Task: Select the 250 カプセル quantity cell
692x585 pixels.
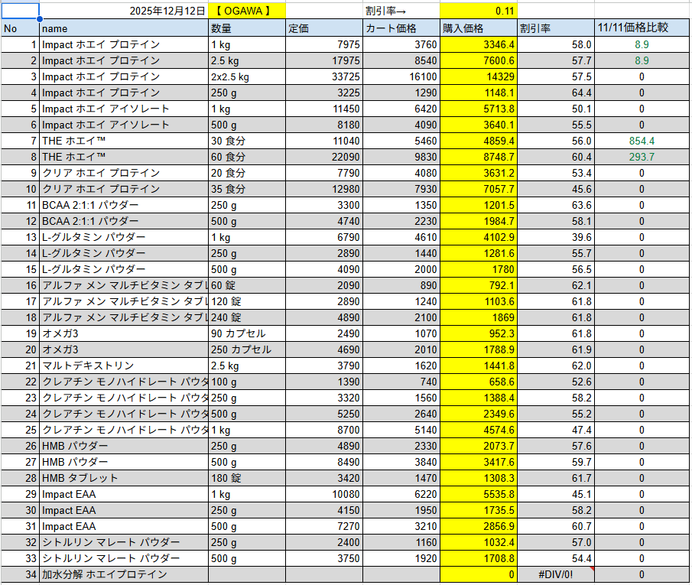Action: (246, 349)
